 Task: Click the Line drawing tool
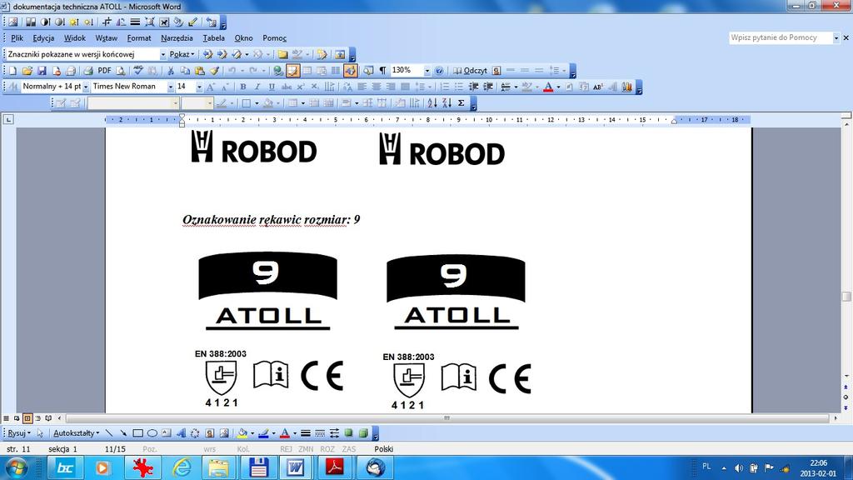coord(109,433)
